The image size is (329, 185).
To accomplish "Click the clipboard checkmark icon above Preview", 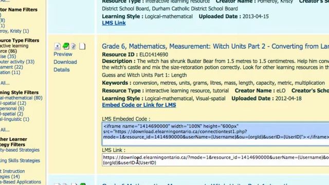I will coord(74,46).
